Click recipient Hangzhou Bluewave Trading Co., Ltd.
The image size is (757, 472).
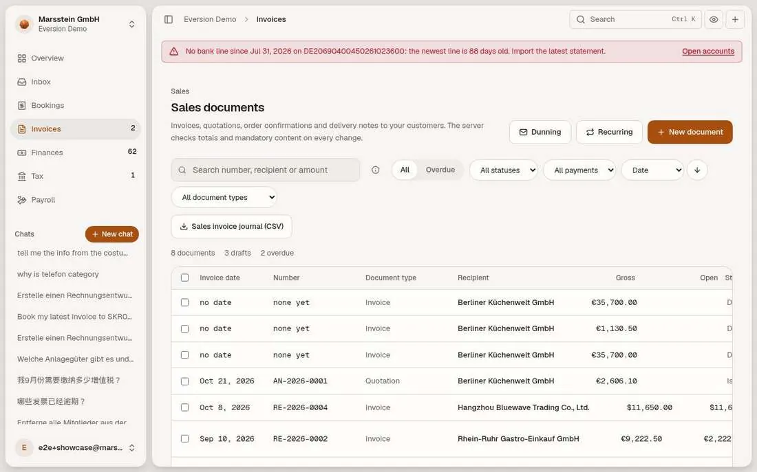tap(523, 407)
